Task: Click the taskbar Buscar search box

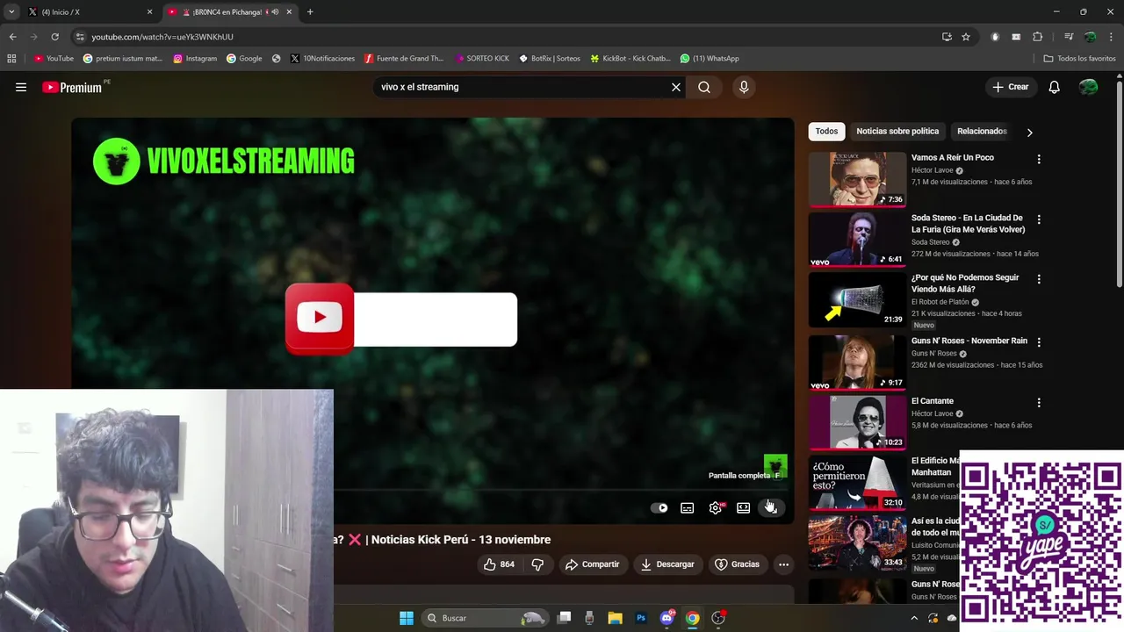Action: (x=483, y=618)
